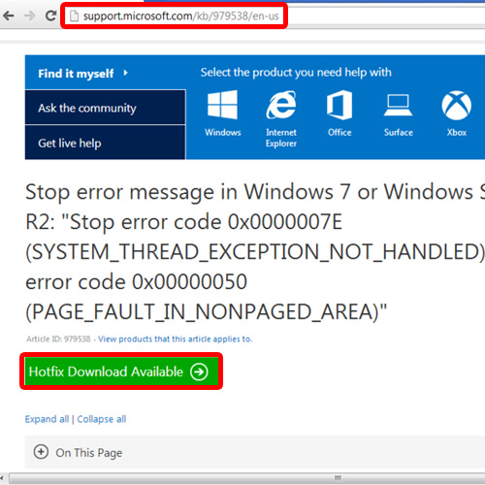Screen dimensions: 485x485
Task: Select the Internet Explorer product icon
Action: click(281, 105)
